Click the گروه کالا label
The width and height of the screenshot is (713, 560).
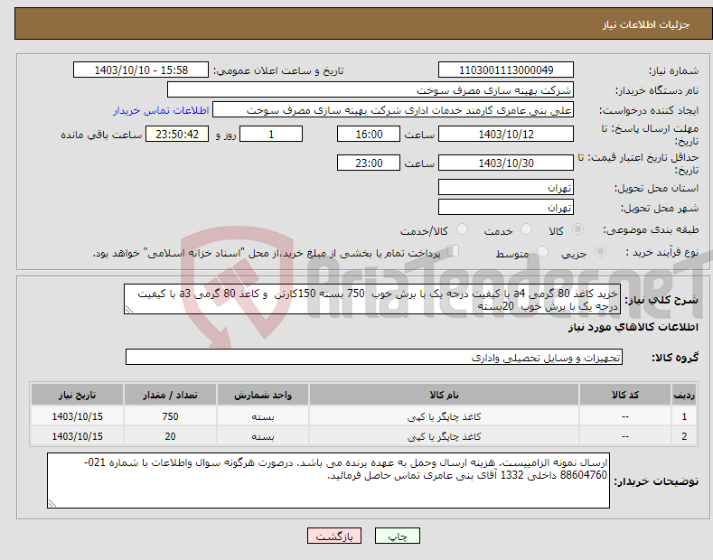(x=675, y=358)
